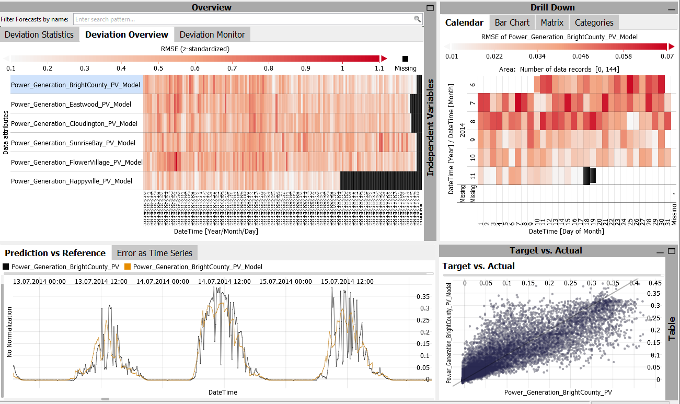Click the horizontal scrollbar under time series
This screenshot has width=680, height=404.
105,399
